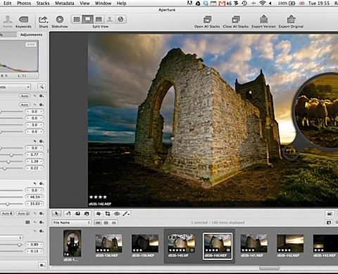
Task: Open the View menu
Action: [x=84, y=4]
